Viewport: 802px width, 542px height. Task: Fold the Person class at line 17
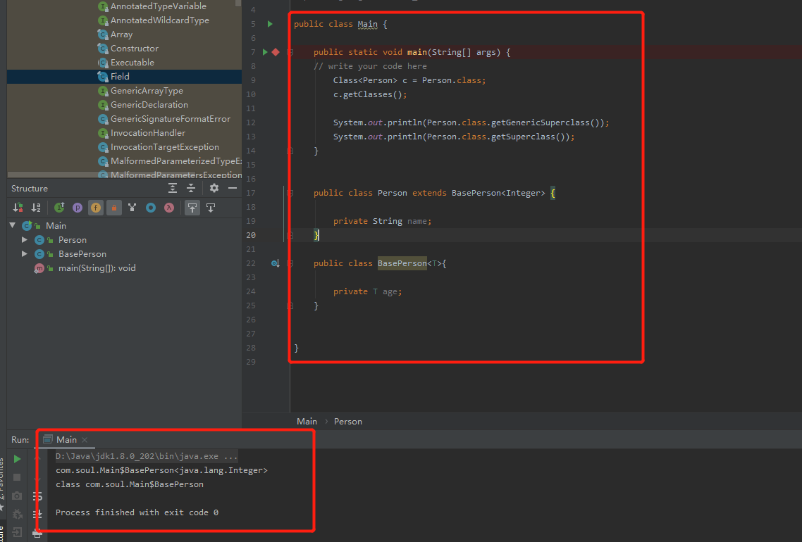290,193
